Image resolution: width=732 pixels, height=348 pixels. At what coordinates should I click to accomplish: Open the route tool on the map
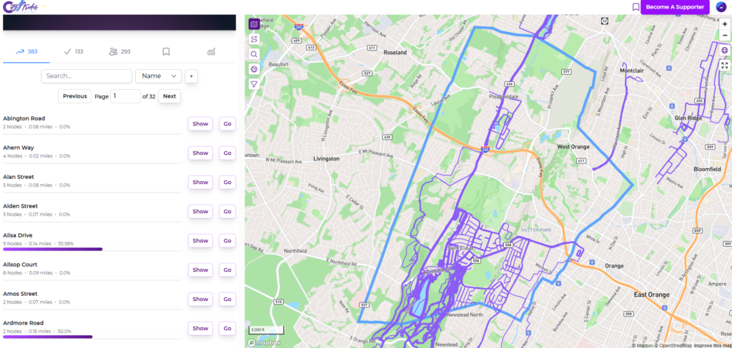pos(254,39)
